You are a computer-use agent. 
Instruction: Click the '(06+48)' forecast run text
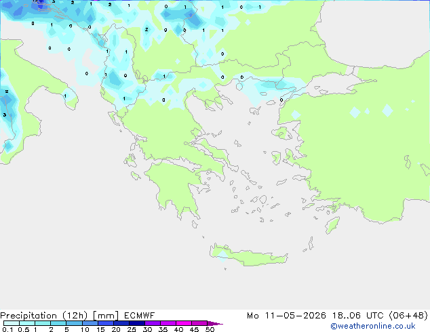[x=408, y=316]
